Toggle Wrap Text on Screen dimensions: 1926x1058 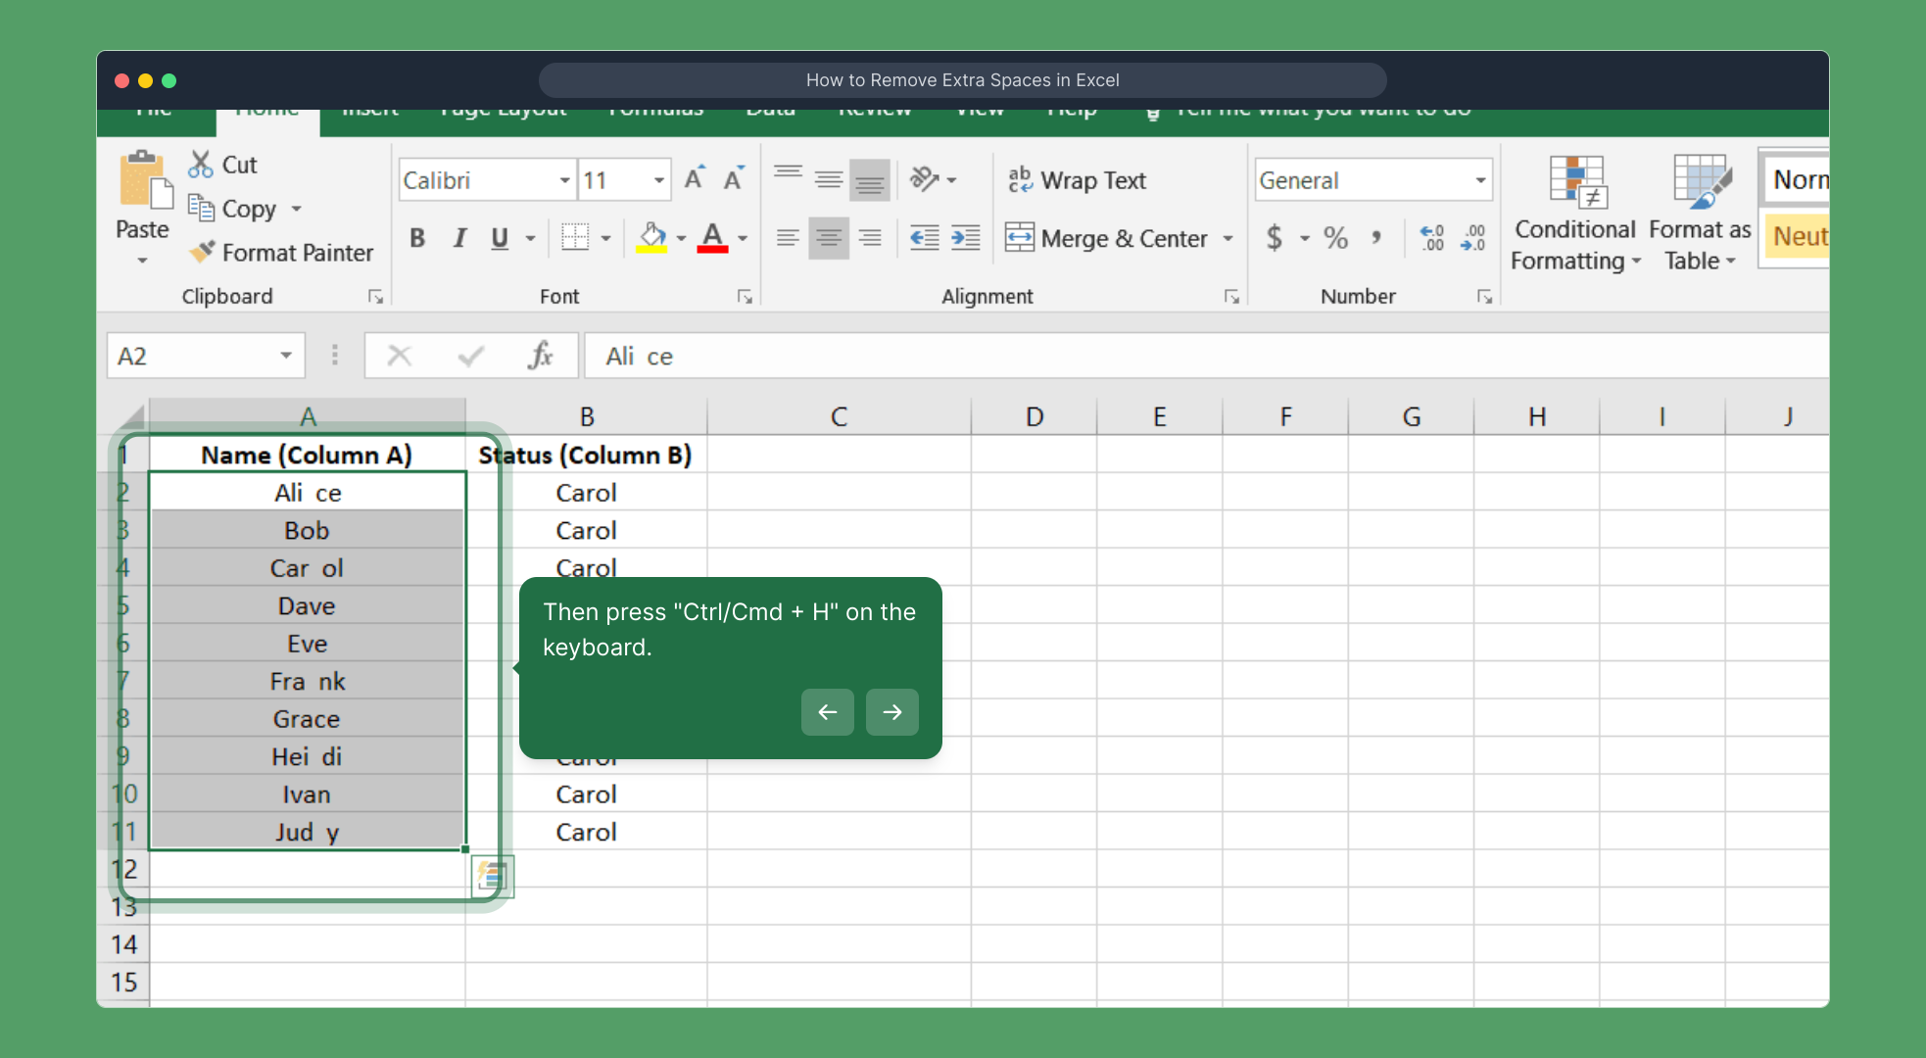pos(1078,180)
